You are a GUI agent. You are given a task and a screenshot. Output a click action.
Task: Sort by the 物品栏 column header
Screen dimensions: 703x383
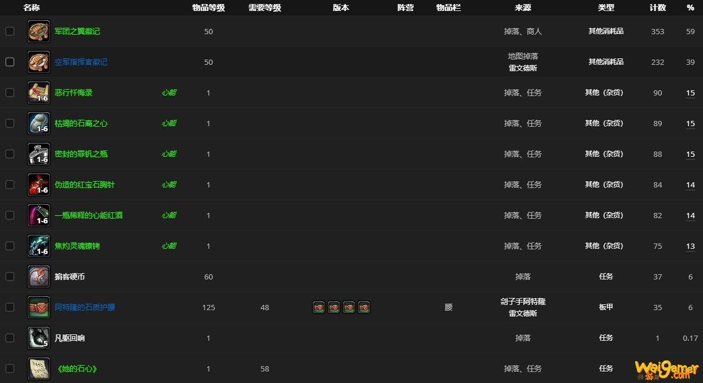pyautogui.click(x=449, y=8)
